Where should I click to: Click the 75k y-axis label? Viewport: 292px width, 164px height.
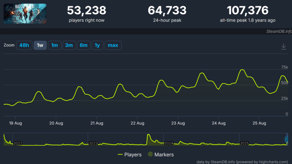[285, 67]
